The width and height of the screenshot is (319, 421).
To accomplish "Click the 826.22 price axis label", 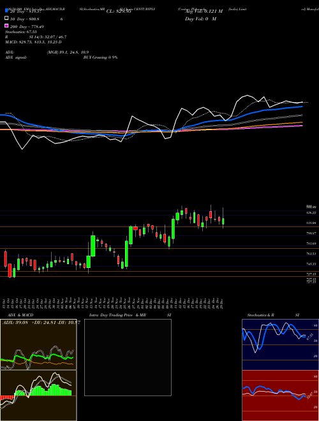I will tap(311, 212).
